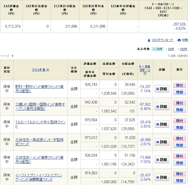Click 売却 button for イーストスプリング fund

[179, 181]
